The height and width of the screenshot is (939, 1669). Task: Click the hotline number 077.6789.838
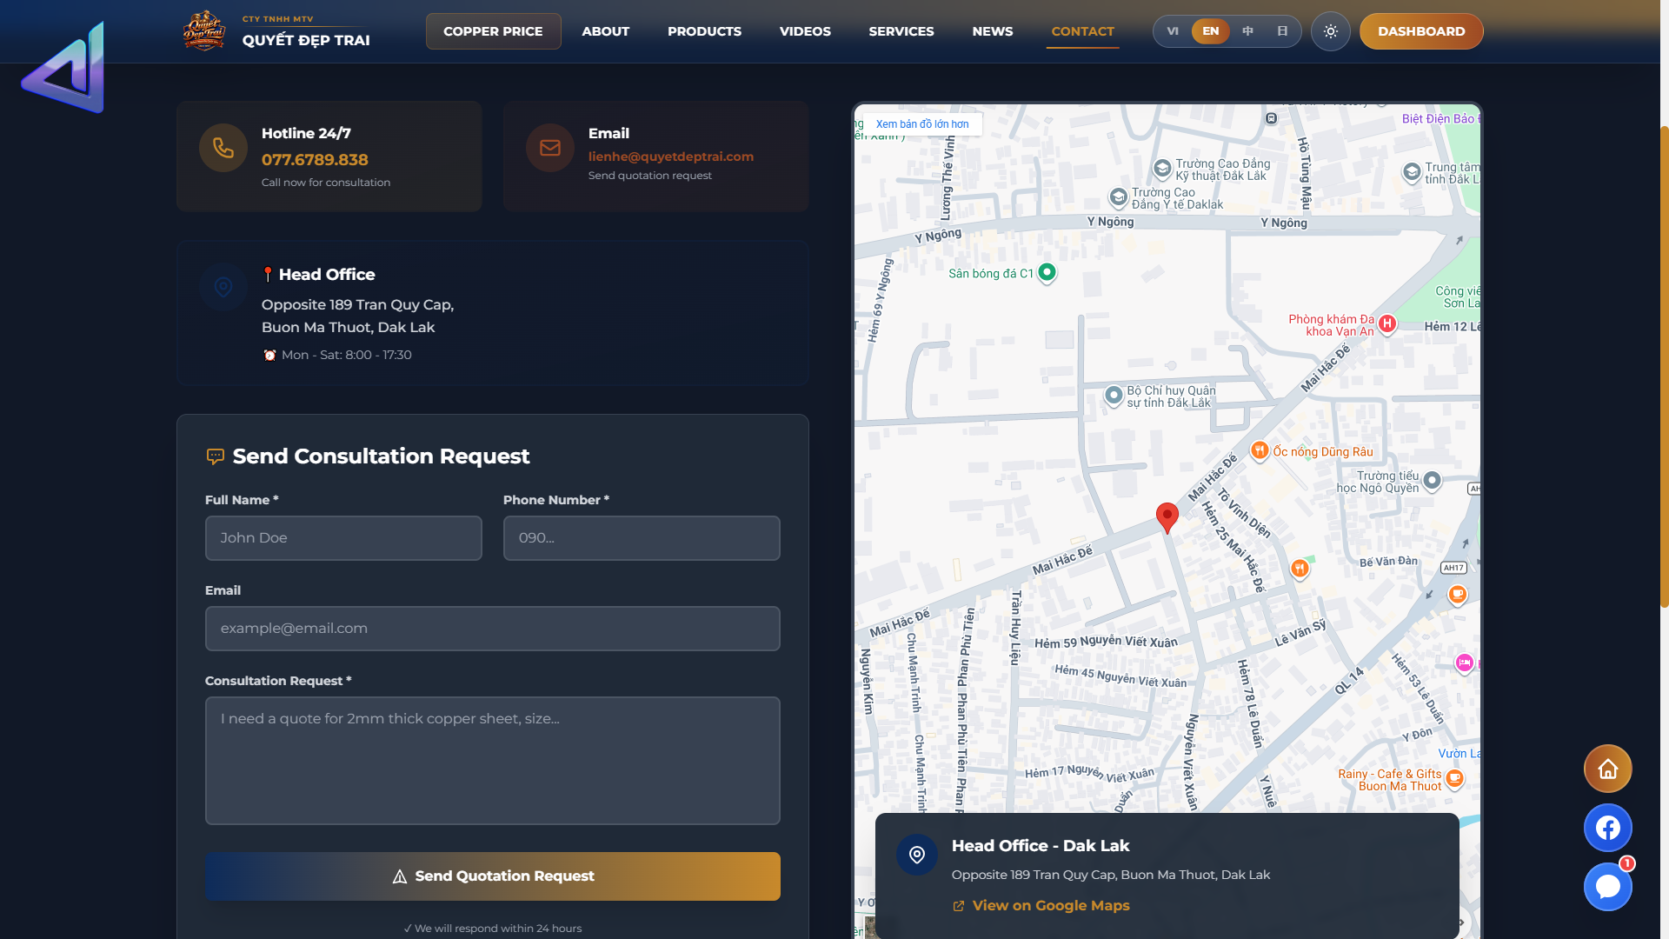coord(315,160)
